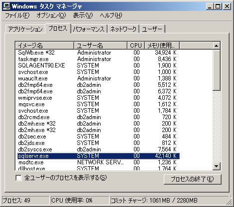Select the プロセス tab

pos(58,28)
